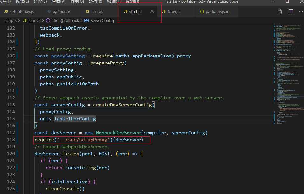Select line number 113 in the gutter
The height and width of the screenshot is (194, 304).
click(11, 105)
